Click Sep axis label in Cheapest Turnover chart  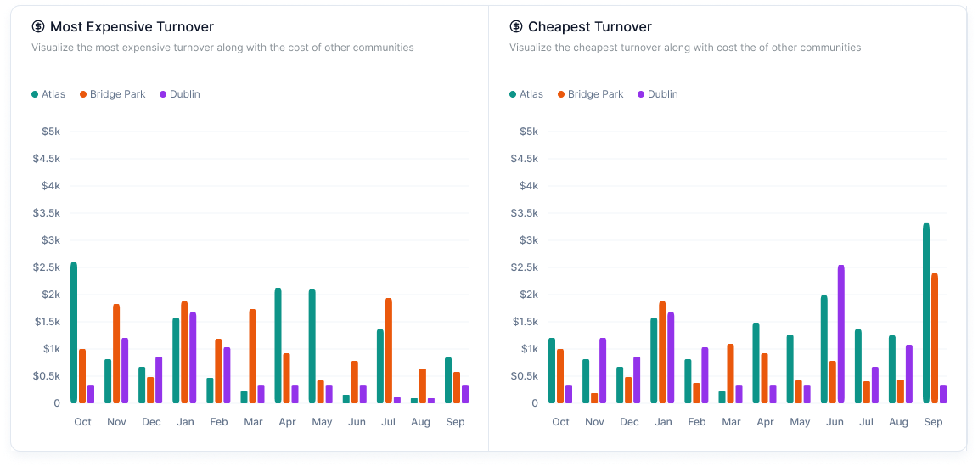[933, 422]
